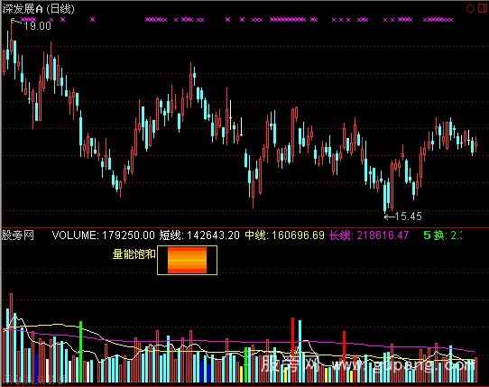Click the dim red square icon top-right
This screenshot has height=387, width=489.
[482, 8]
